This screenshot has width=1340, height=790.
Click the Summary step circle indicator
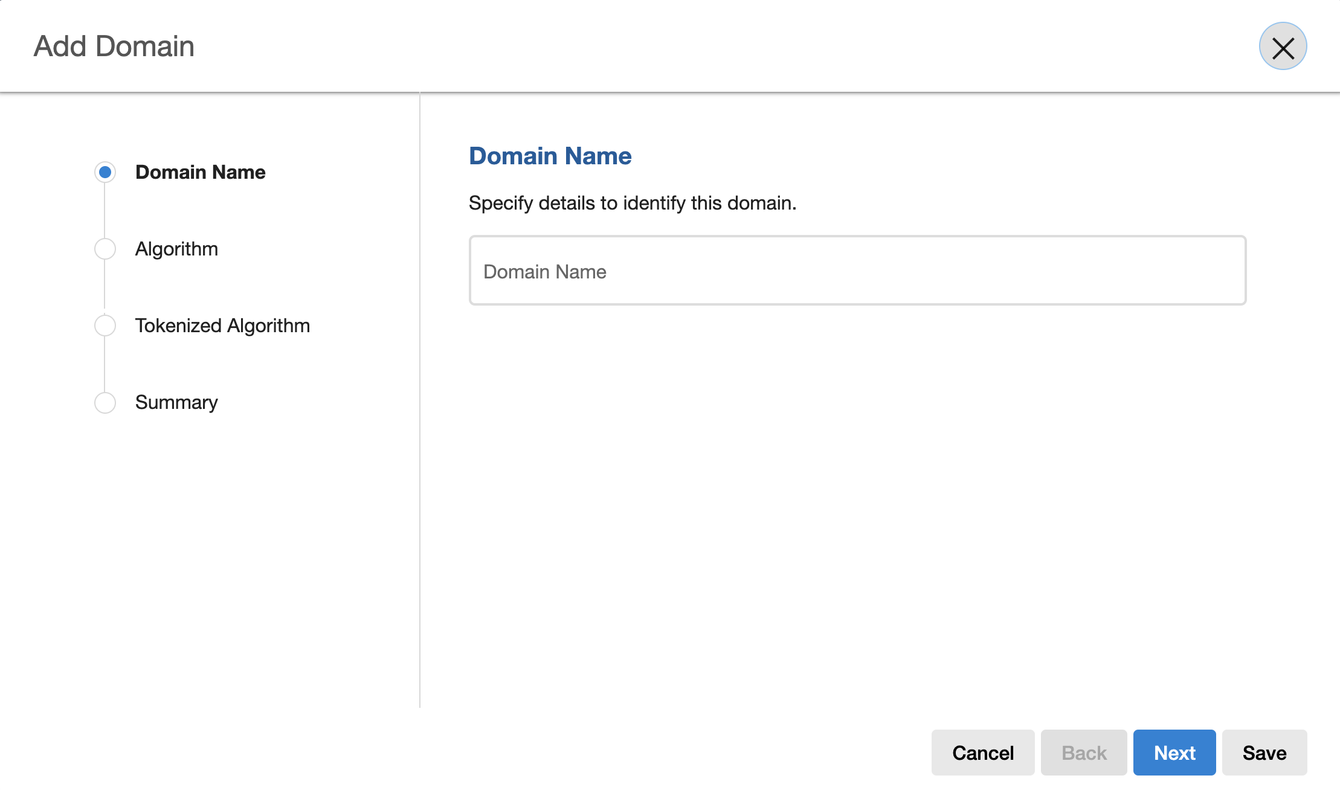[x=105, y=402]
